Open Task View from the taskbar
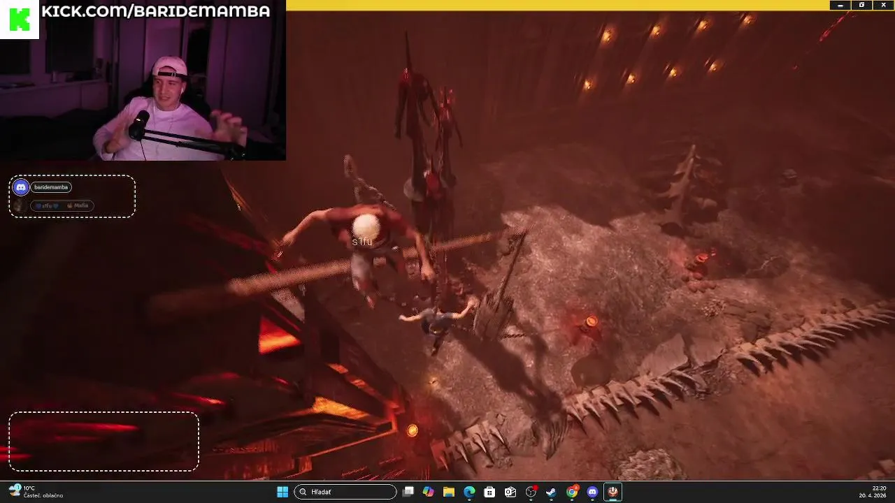The width and height of the screenshot is (895, 503). coord(408,492)
